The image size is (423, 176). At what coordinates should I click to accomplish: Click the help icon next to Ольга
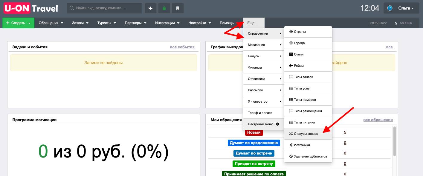click(390, 8)
